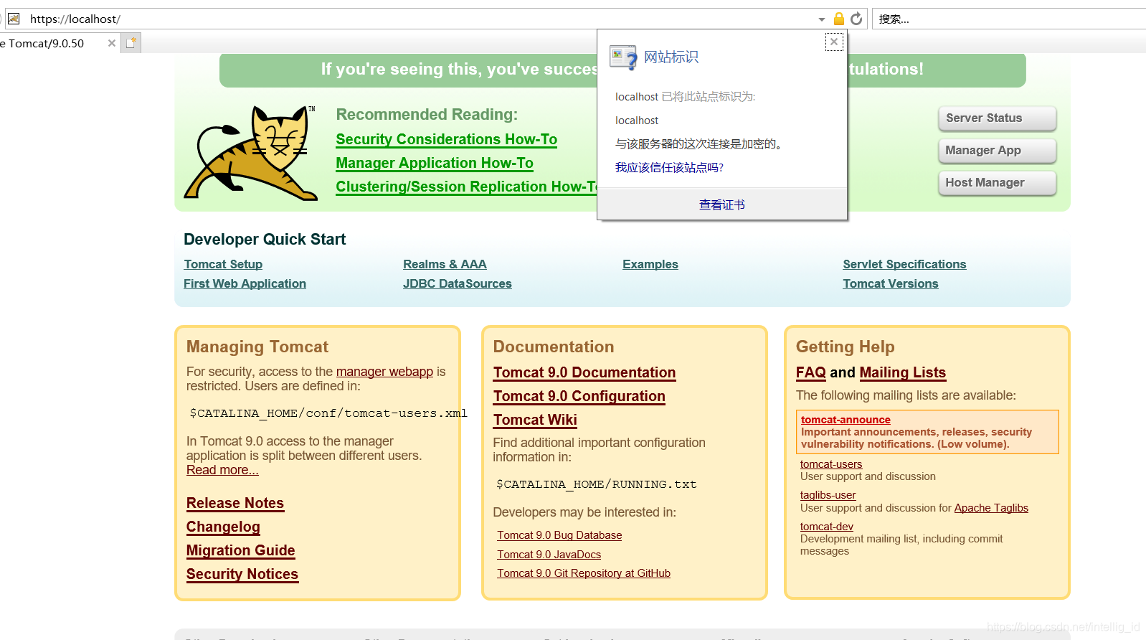Image resolution: width=1146 pixels, height=640 pixels.
Task: Open Release Notes link
Action: [235, 504]
